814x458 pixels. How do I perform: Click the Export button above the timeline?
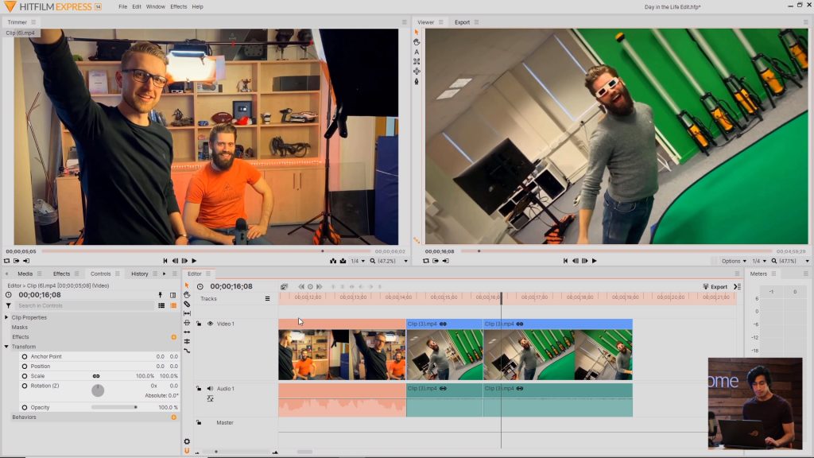(715, 286)
